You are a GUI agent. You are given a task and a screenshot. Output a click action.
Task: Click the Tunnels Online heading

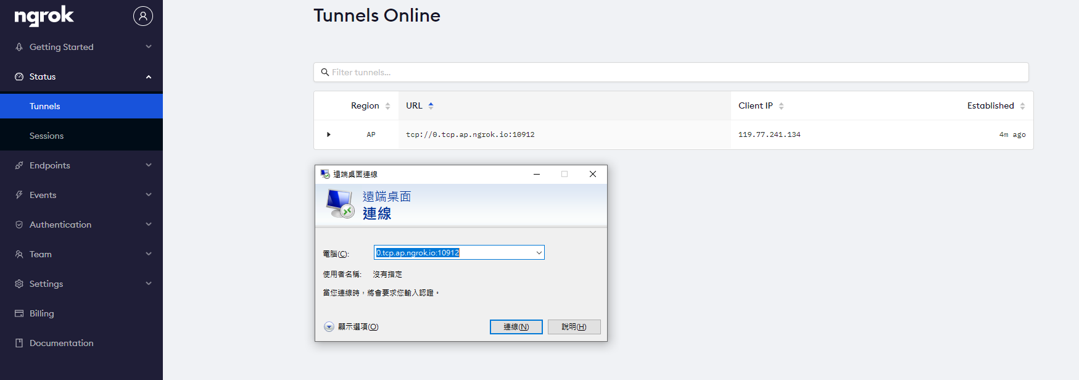pos(377,15)
